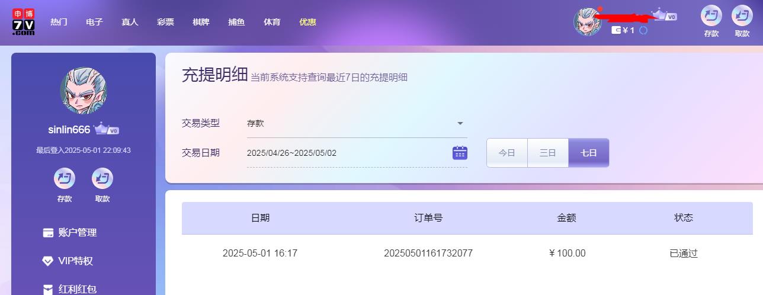The image size is (763, 295).
Task: Click the 状态 column header
Action: [x=684, y=218]
